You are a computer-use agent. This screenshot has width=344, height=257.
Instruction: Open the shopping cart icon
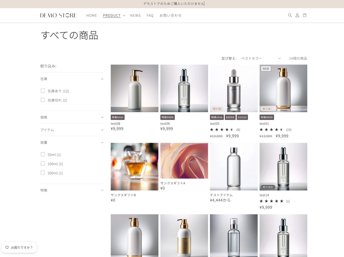(305, 15)
